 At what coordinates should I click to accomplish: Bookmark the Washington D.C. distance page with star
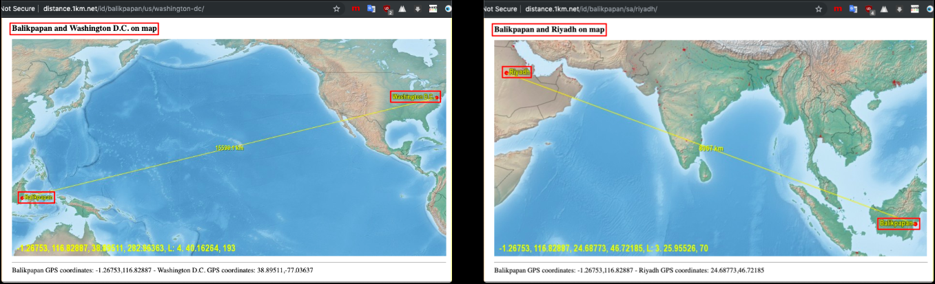click(x=336, y=9)
